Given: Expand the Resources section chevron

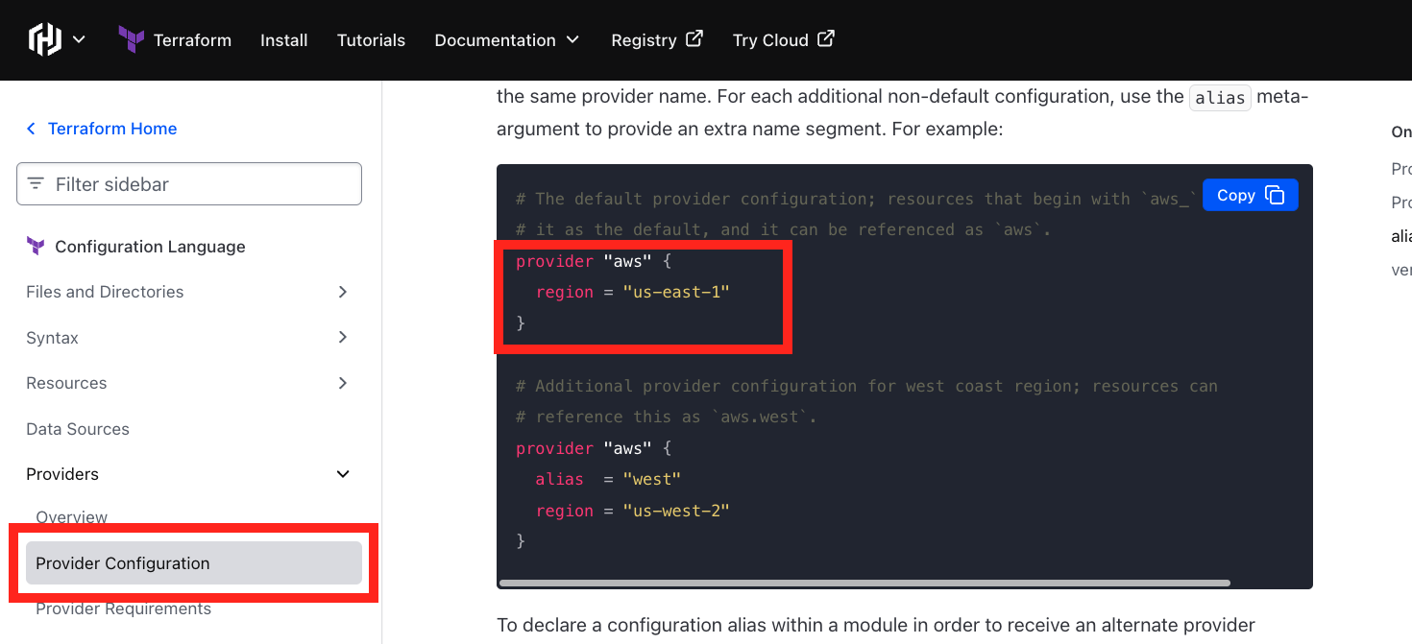Looking at the screenshot, I should point(343,383).
